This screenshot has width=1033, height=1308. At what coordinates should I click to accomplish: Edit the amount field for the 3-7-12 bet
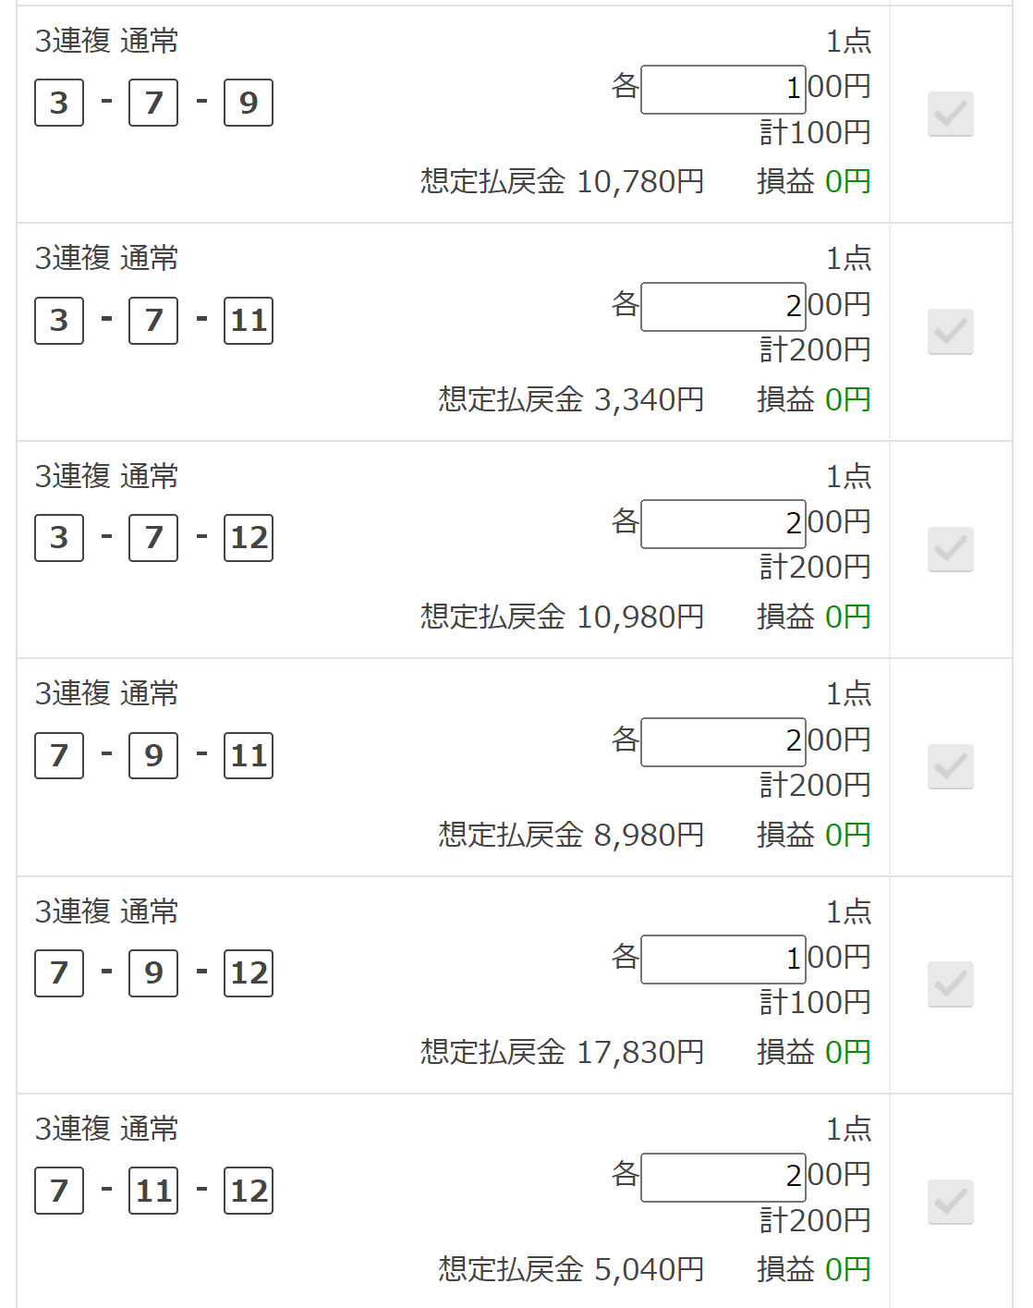coord(723,524)
